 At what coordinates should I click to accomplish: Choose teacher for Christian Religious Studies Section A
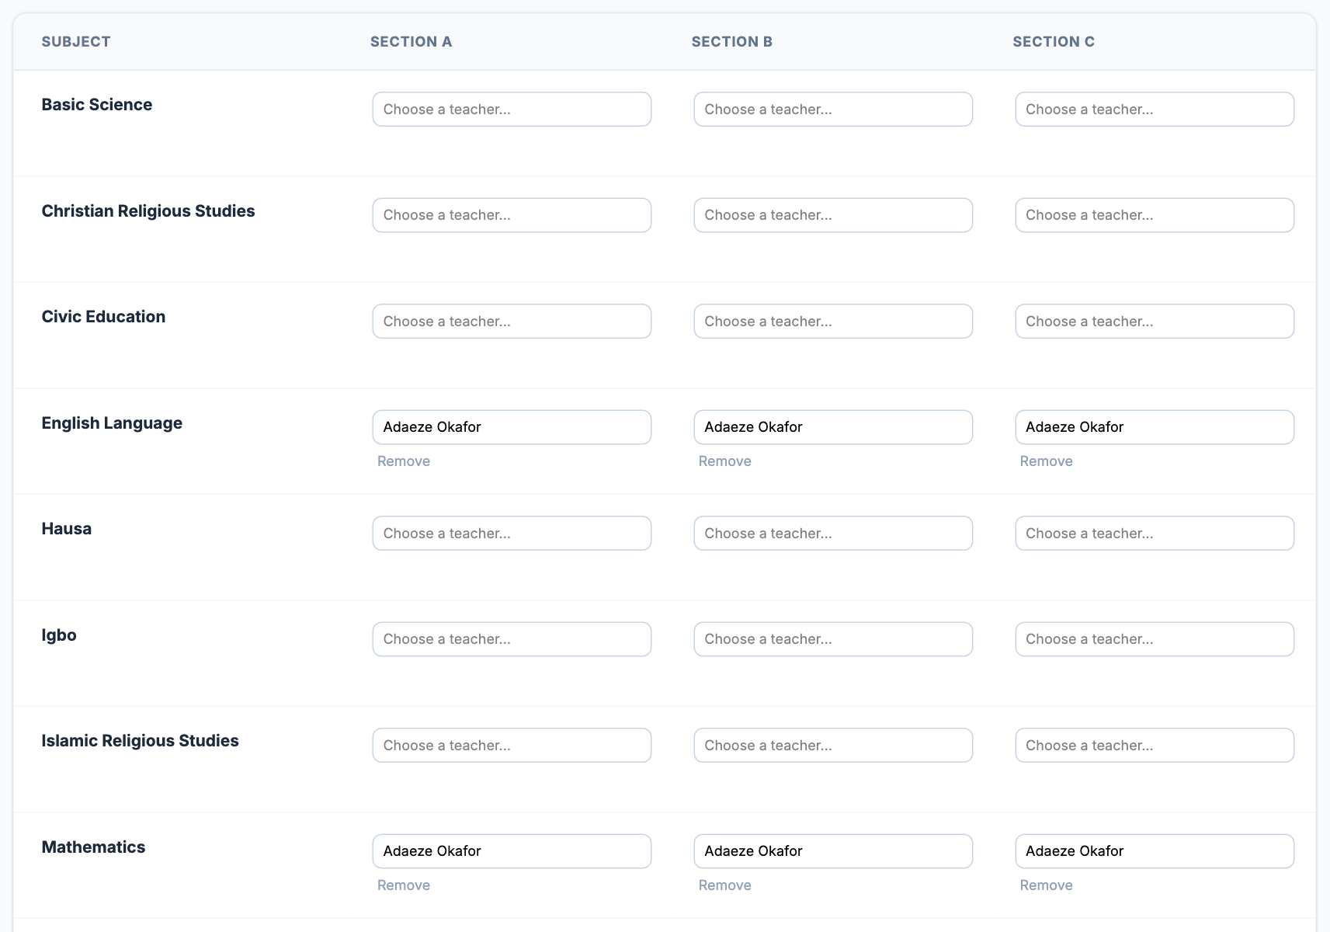(512, 215)
